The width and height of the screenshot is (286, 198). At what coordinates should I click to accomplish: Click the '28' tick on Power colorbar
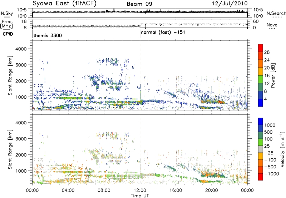tap(267, 52)
